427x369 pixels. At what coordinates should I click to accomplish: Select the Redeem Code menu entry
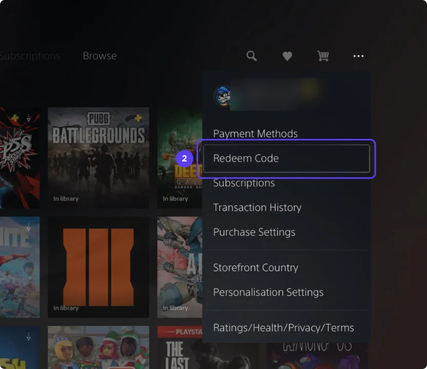[286, 158]
